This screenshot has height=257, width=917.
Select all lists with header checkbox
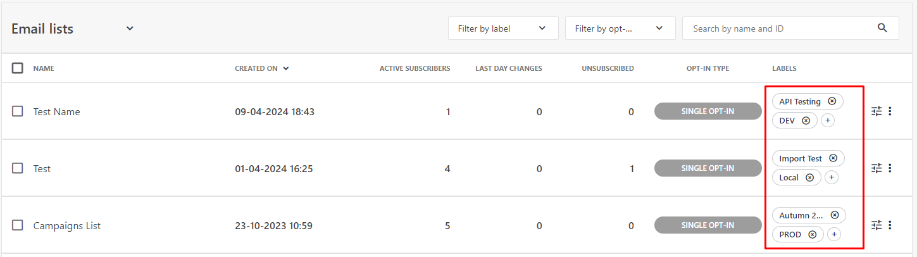pyautogui.click(x=18, y=68)
